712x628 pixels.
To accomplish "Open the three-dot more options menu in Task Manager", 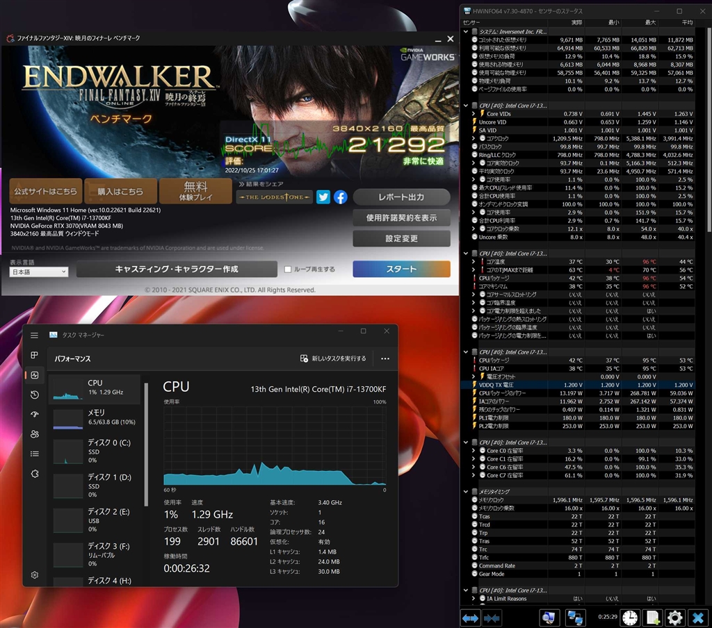I will click(x=385, y=358).
